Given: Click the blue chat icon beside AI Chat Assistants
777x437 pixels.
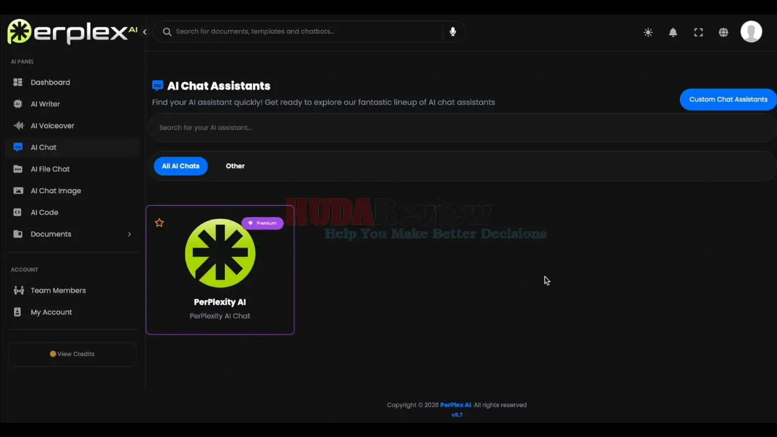Looking at the screenshot, I should click(x=157, y=86).
